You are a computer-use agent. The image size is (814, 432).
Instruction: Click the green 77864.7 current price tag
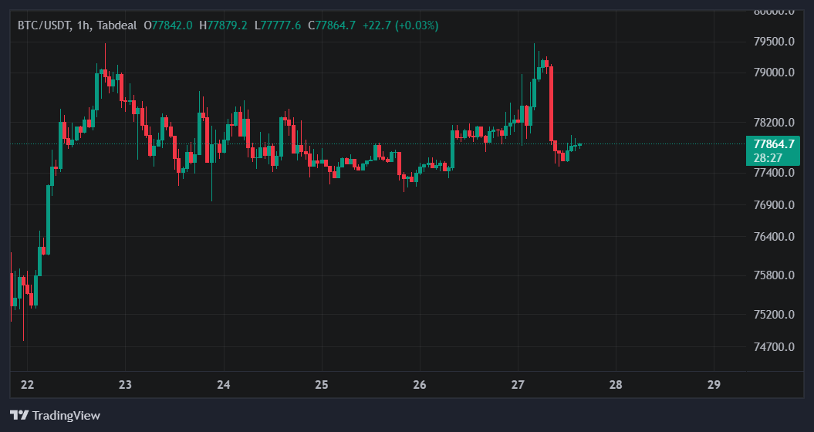(x=774, y=144)
